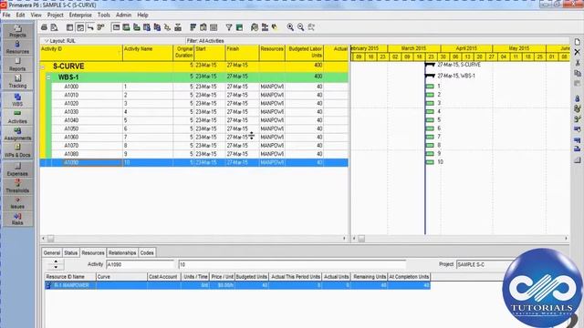
Task: Click the activity table horizontal scrollbar
Action: [x=193, y=239]
